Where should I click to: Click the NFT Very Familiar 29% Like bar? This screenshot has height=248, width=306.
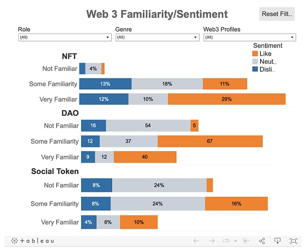pos(226,99)
